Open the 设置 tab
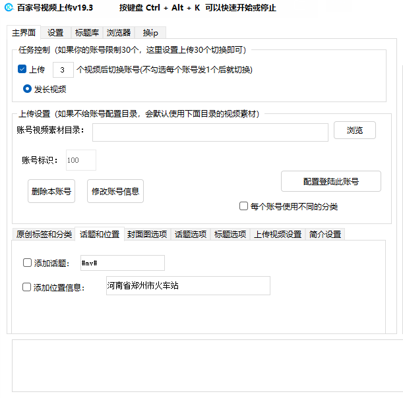The image size is (403, 398). (x=55, y=33)
